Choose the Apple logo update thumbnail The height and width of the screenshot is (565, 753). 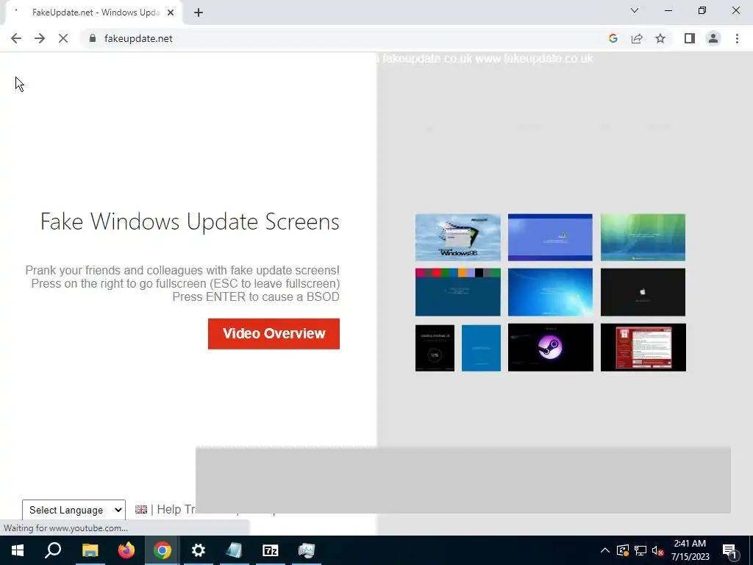tap(643, 292)
